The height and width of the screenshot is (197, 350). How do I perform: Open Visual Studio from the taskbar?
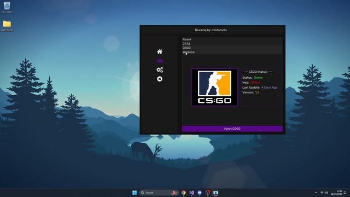click(192, 193)
